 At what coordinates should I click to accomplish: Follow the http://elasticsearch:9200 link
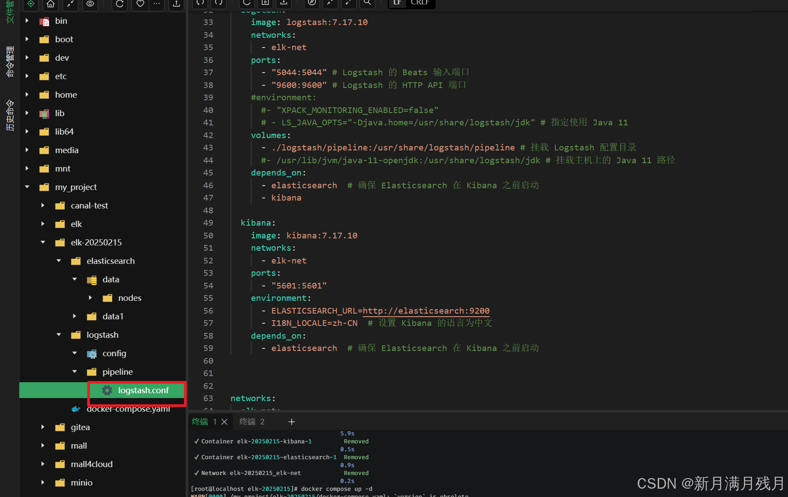[x=426, y=311]
